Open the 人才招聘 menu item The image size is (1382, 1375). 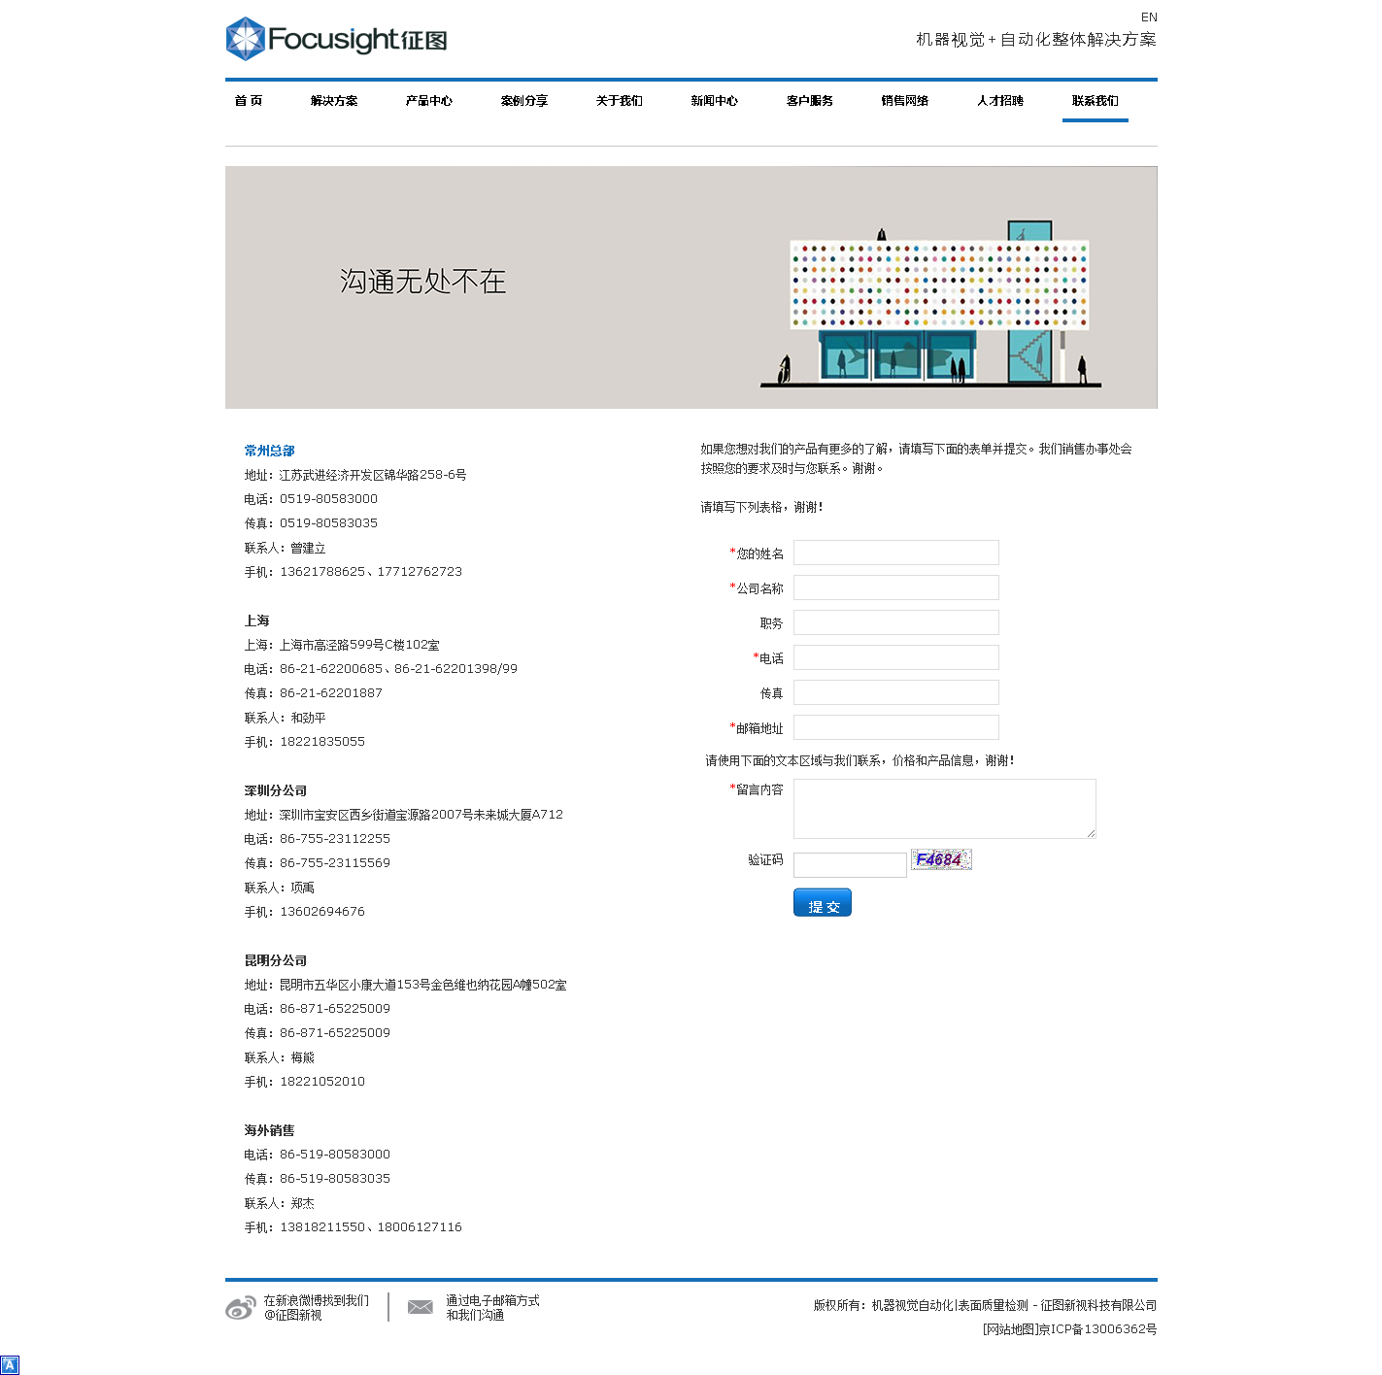tap(999, 101)
